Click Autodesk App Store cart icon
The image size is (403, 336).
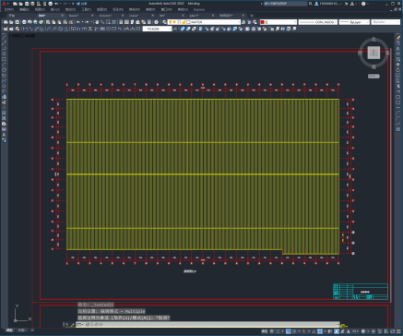click(x=347, y=4)
